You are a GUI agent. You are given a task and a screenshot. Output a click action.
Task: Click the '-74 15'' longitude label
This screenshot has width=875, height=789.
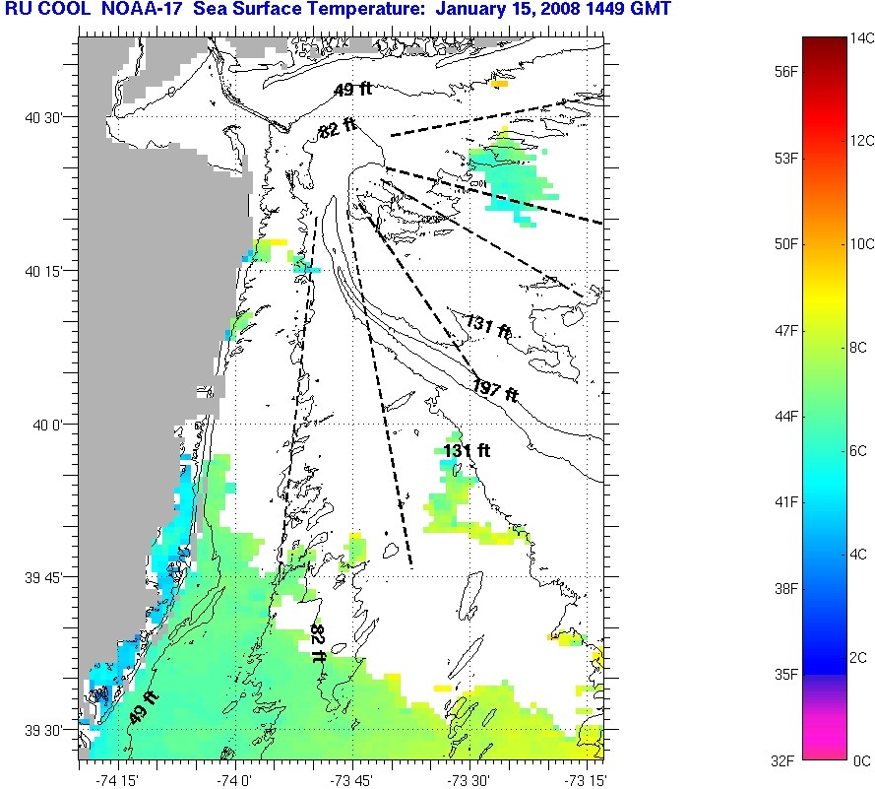click(117, 780)
